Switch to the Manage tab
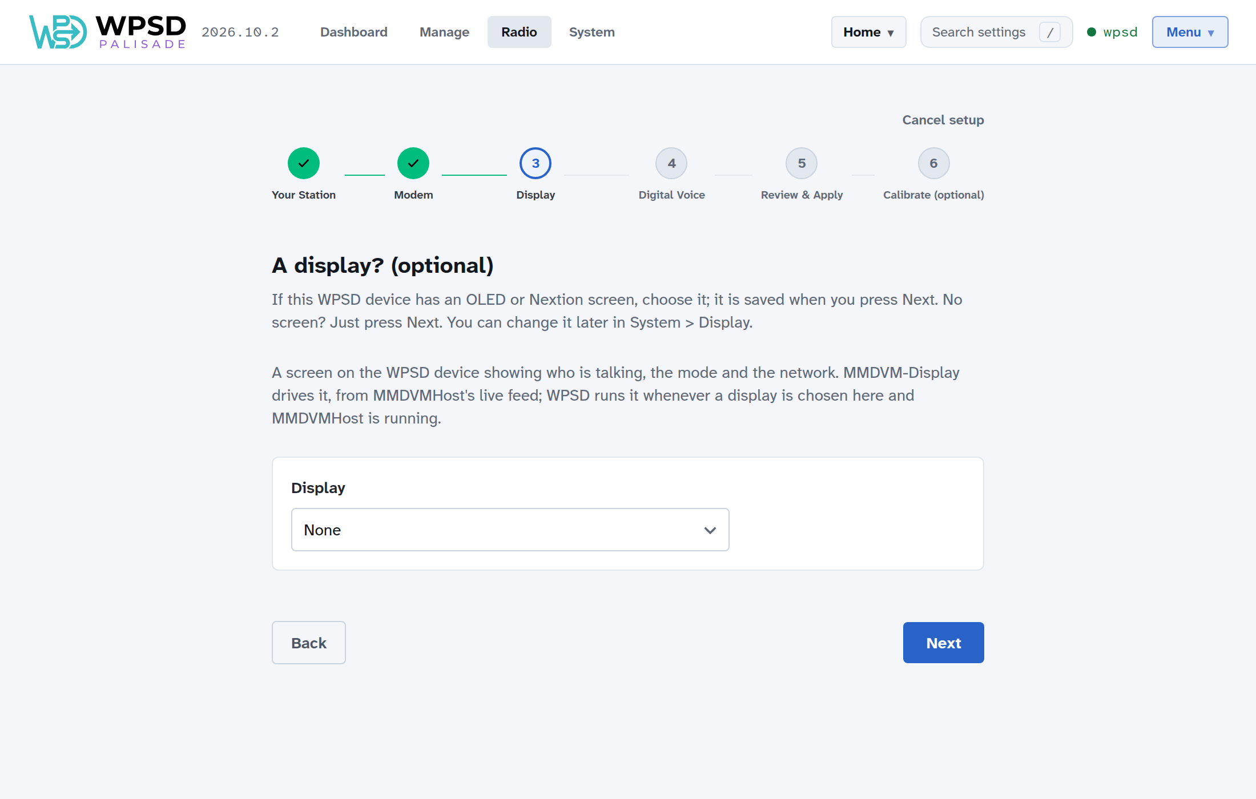Screen dimensions: 1256x799 pyautogui.click(x=444, y=32)
